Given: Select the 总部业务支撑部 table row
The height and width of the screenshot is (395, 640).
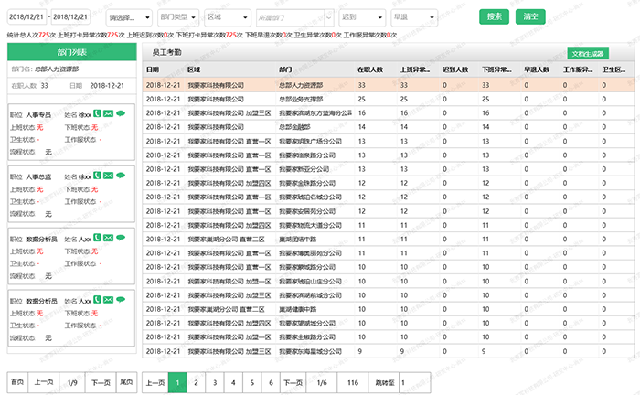Looking at the screenshot, I should pyautogui.click(x=389, y=99).
